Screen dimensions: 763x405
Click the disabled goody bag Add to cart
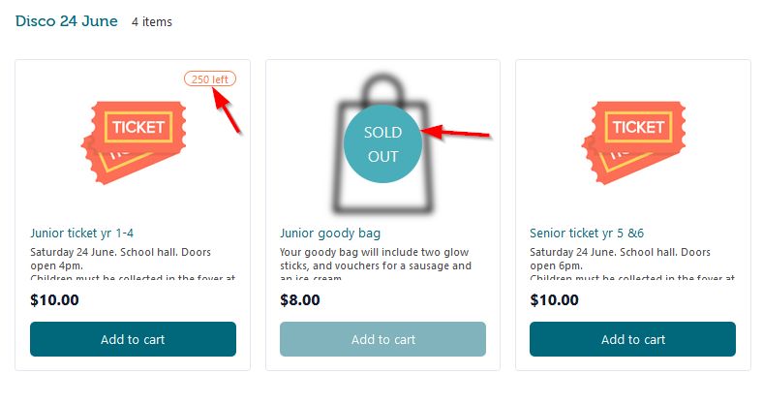[382, 339]
